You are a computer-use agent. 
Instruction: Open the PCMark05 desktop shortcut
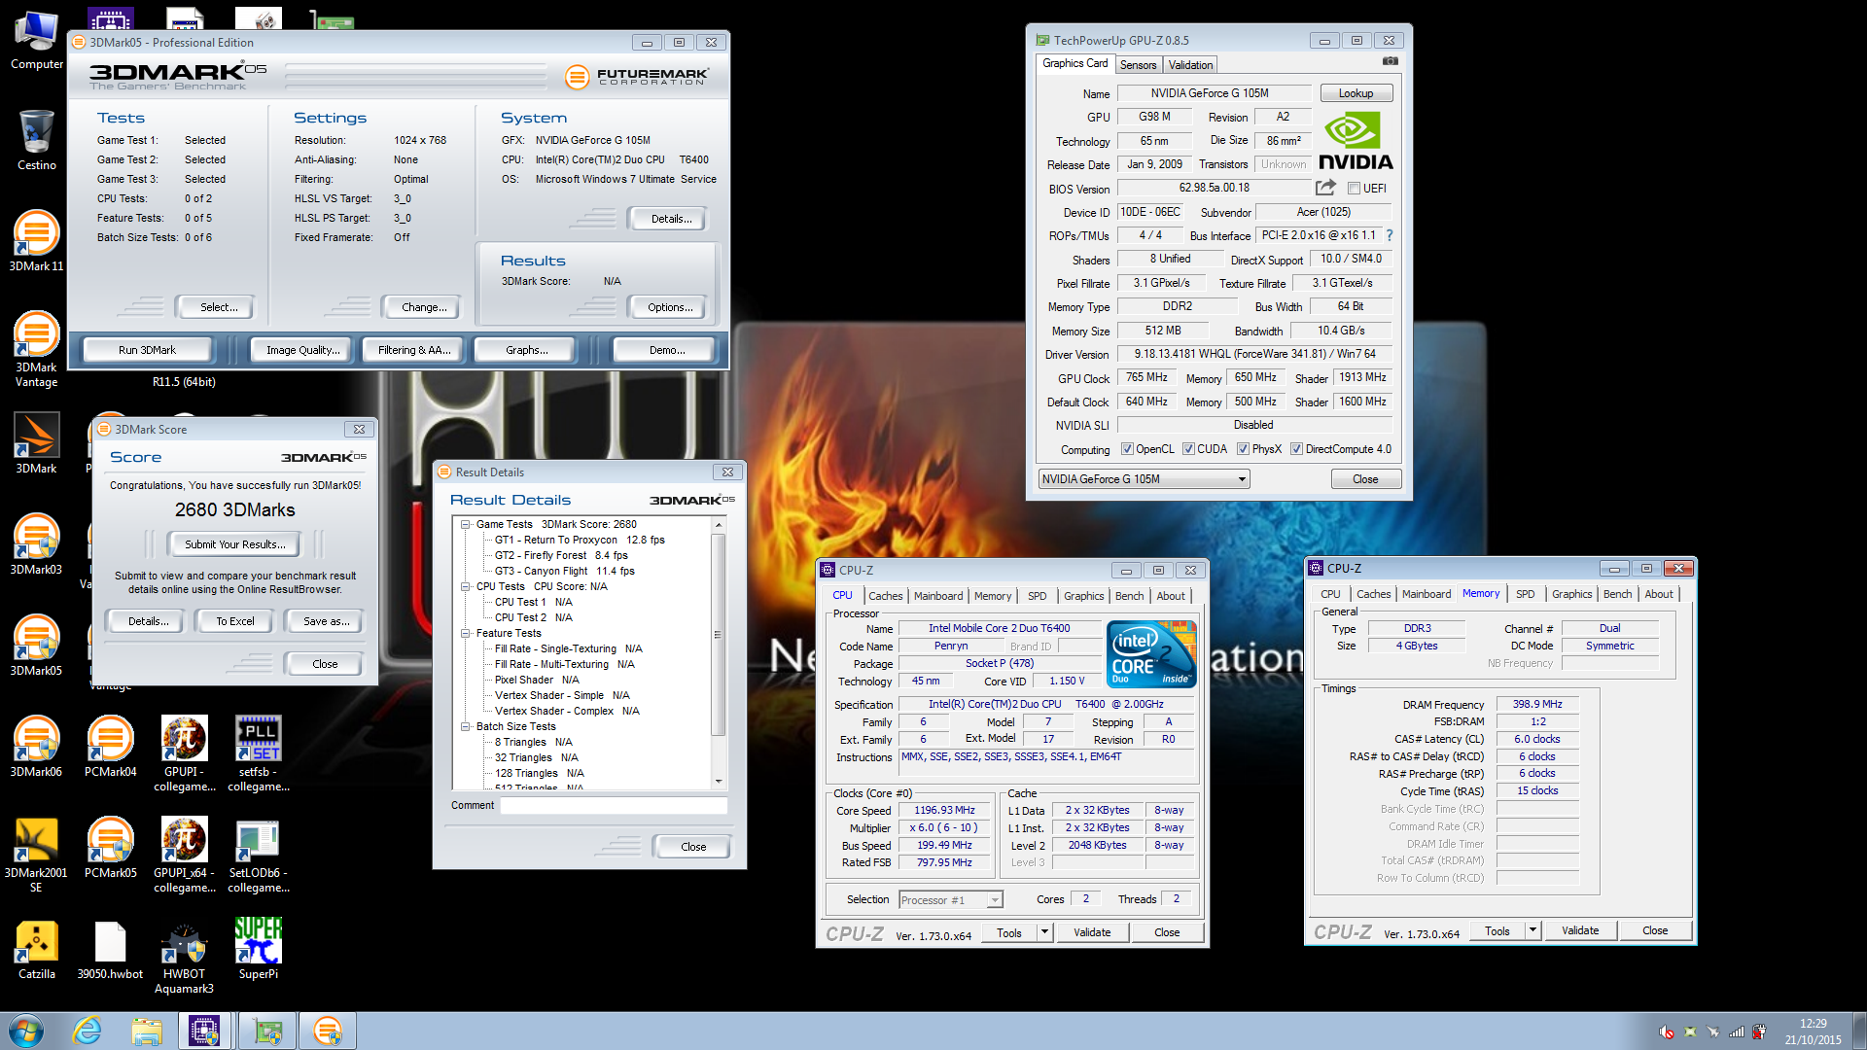[x=110, y=848]
